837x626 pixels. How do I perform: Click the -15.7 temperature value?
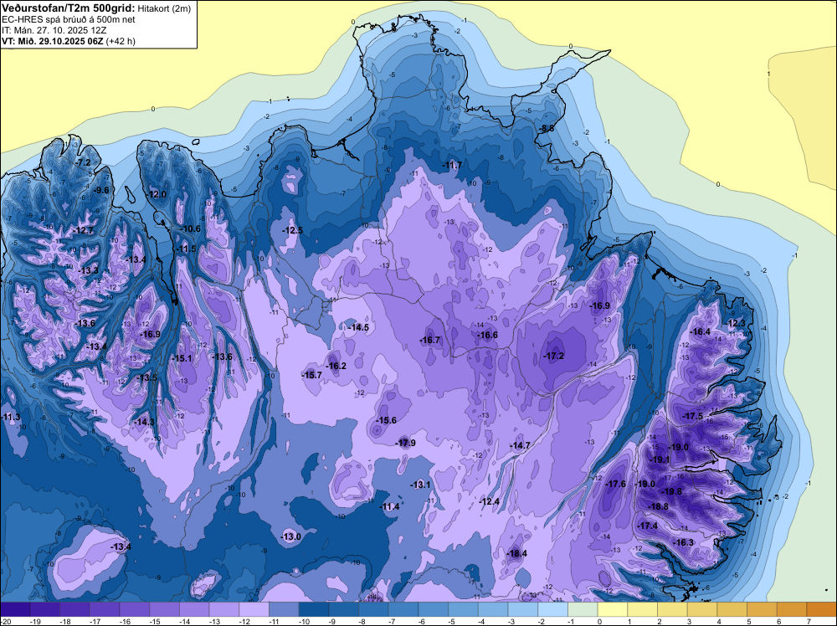tap(311, 375)
